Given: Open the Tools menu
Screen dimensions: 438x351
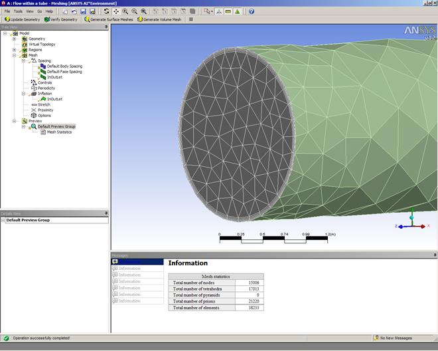Looking at the screenshot, I should tap(18, 11).
